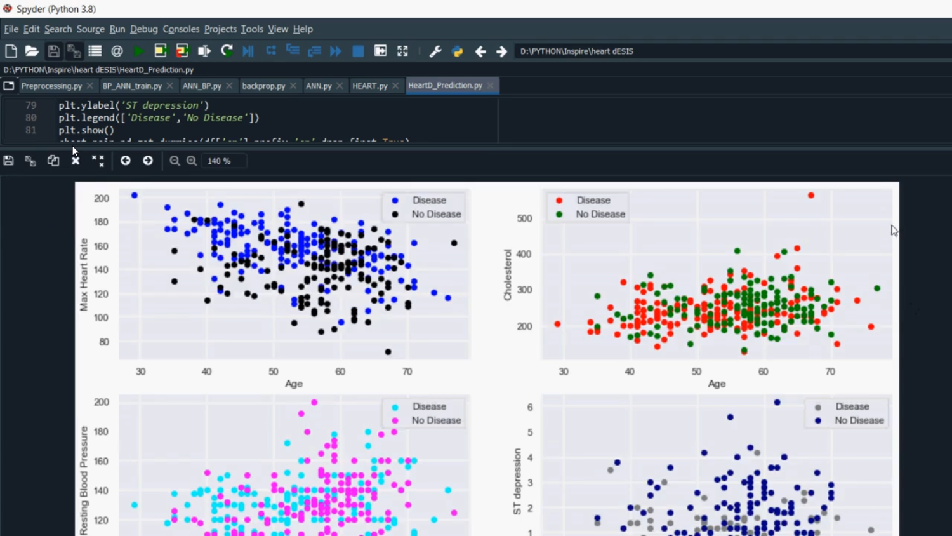The image size is (952, 536).
Task: Open the Consoles menu
Action: click(181, 29)
